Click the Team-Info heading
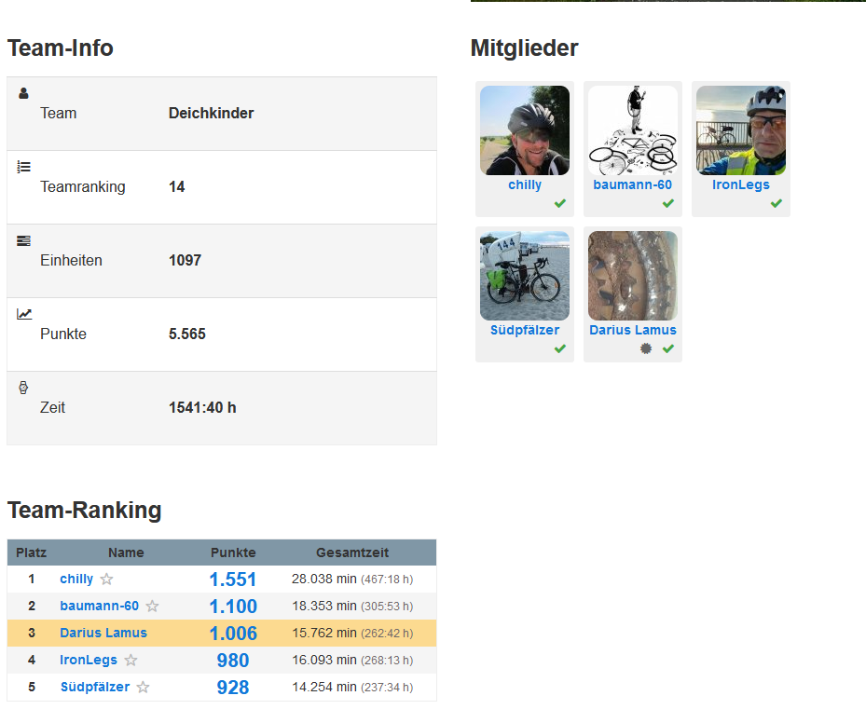Viewport: 866px width, 723px height. click(61, 48)
